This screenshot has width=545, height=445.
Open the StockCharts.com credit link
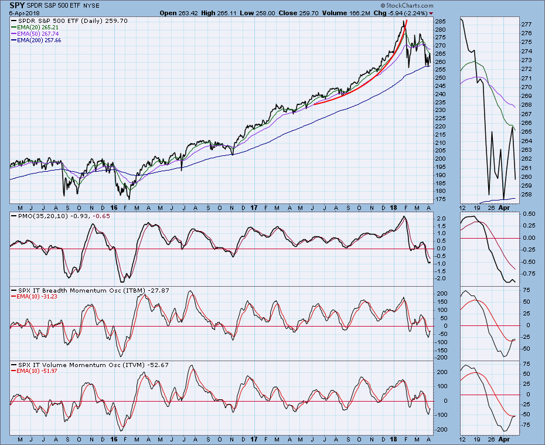(407, 5)
